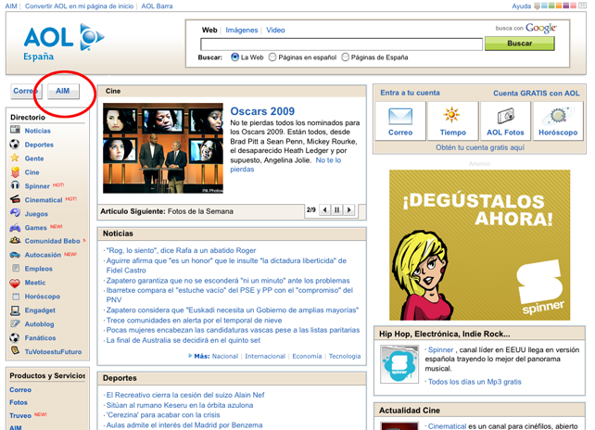This screenshot has height=430, width=595.
Task: Open the Ayuda help link
Action: pyautogui.click(x=522, y=6)
